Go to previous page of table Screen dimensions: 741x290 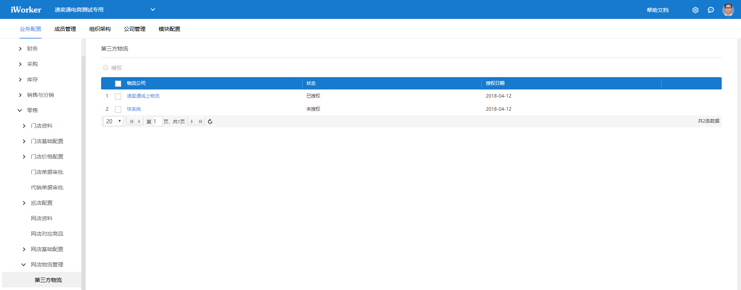pos(139,121)
